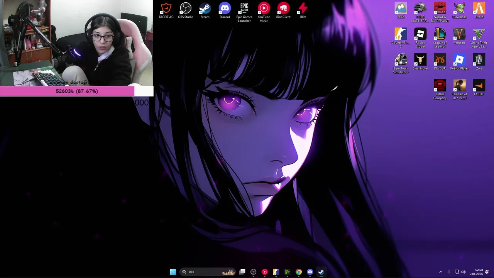
Task: Select the PEAK game icon
Action: pyautogui.click(x=401, y=11)
